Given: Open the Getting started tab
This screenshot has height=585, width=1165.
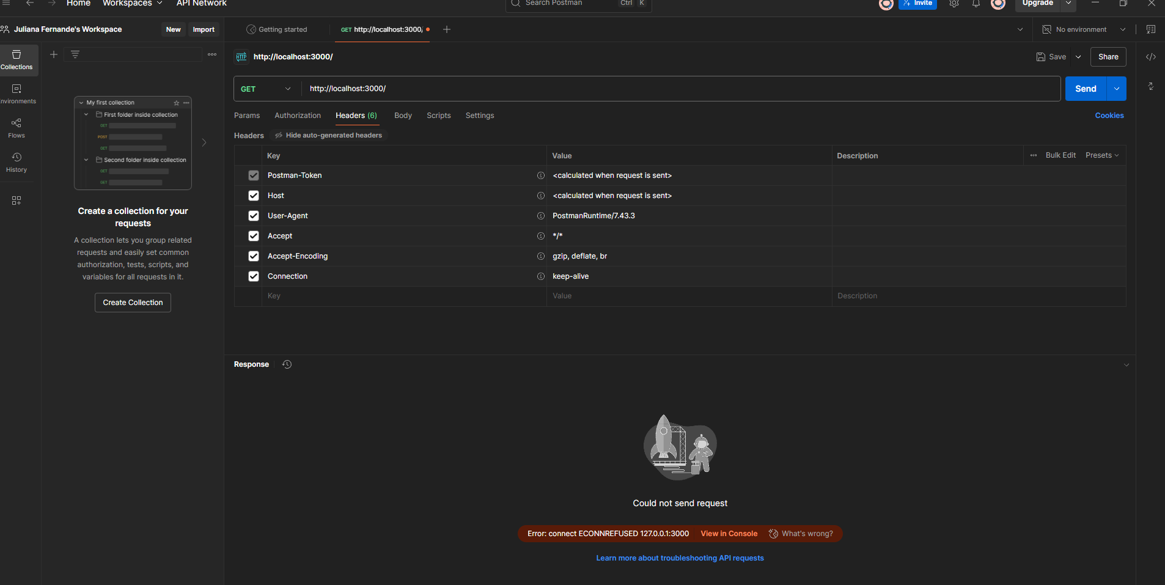Looking at the screenshot, I should coord(277,29).
